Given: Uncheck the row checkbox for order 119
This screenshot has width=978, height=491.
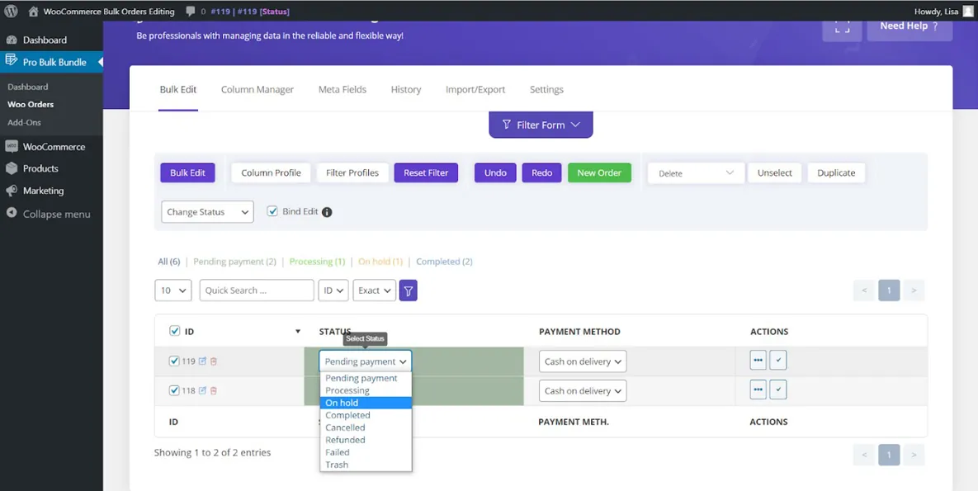Looking at the screenshot, I should tap(174, 361).
